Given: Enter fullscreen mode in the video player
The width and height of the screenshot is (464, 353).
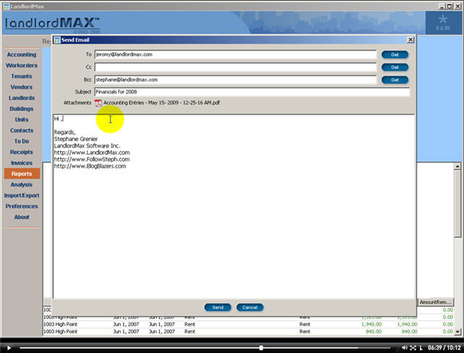Looking at the screenshot, I should (x=413, y=348).
